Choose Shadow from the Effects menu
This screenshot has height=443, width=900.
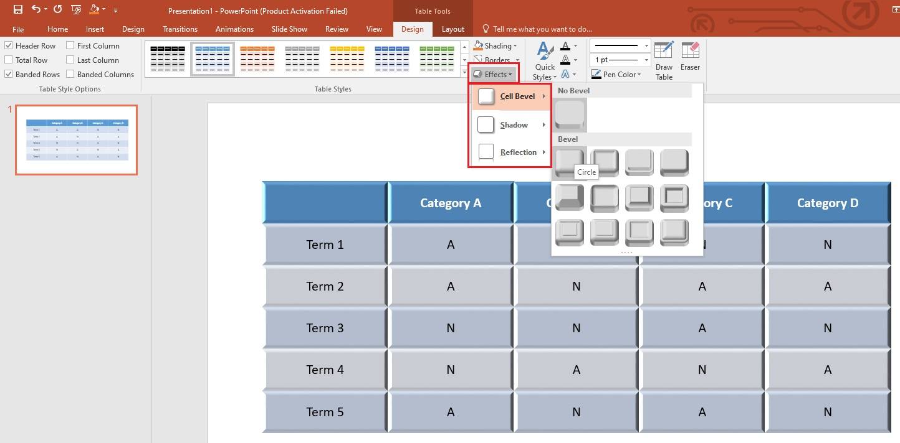[514, 124]
